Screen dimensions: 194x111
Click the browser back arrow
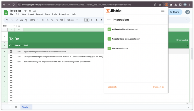point(4,5)
